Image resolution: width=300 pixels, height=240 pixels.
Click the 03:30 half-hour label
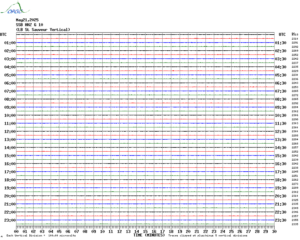click(x=281, y=59)
